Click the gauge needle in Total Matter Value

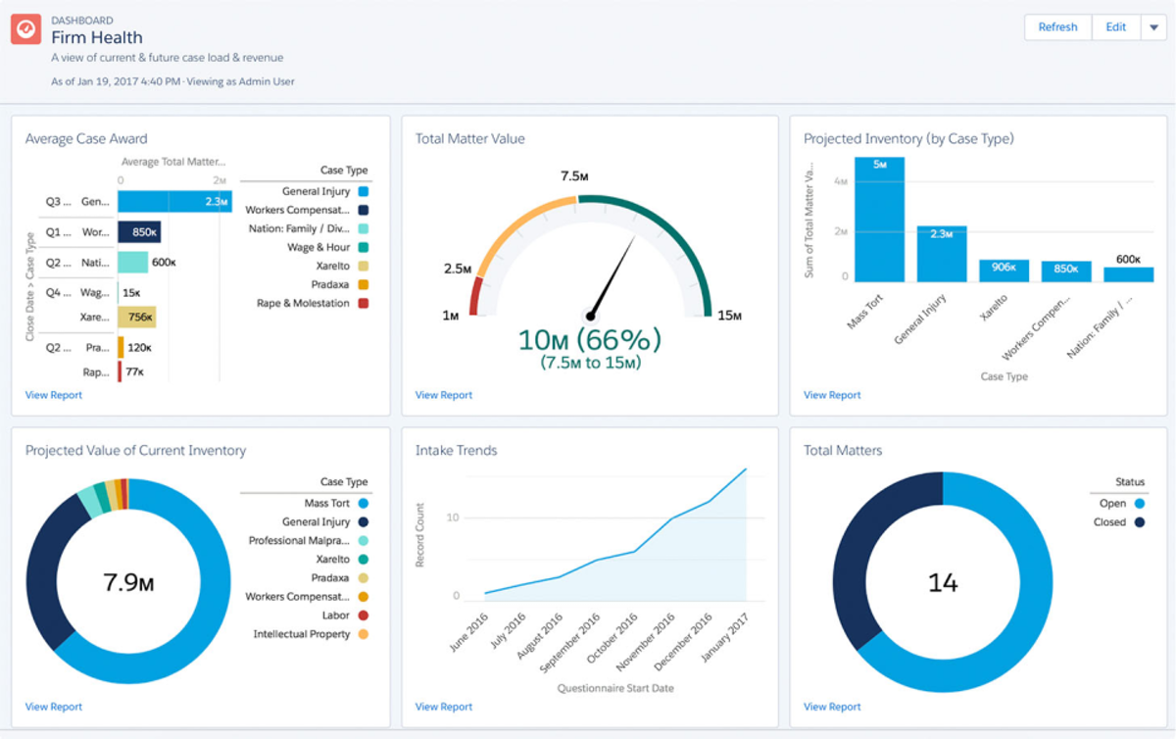[610, 278]
